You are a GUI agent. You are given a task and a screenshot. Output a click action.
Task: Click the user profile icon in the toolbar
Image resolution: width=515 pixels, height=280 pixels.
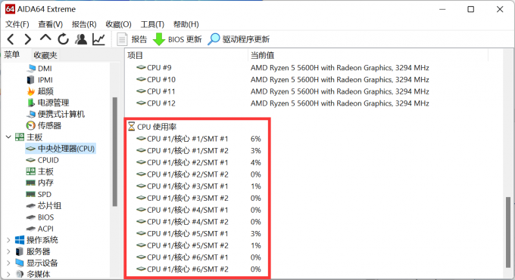[81, 39]
